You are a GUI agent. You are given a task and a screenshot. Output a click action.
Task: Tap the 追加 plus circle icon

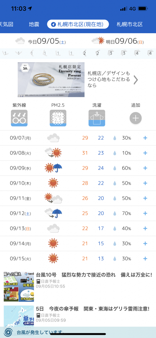click(x=135, y=118)
